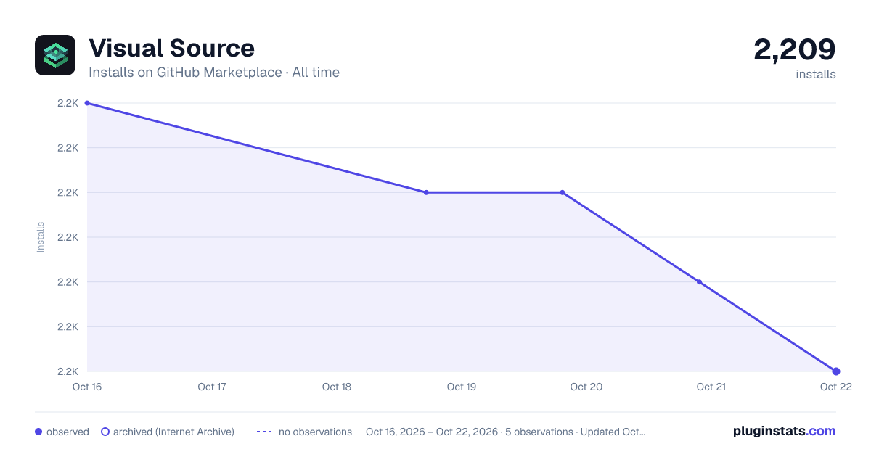Click the Oct 17 x-axis label
The height and width of the screenshot is (457, 871).
pos(212,387)
